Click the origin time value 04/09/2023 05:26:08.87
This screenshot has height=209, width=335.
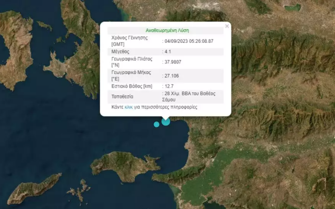point(189,41)
